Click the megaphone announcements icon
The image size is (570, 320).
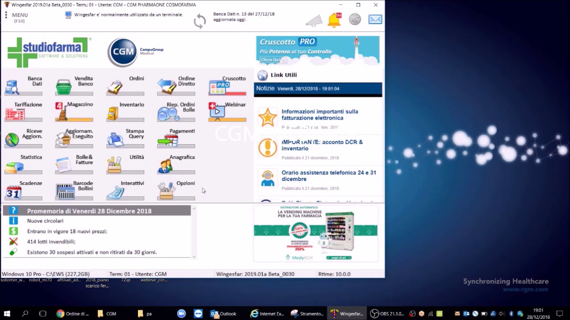point(314,20)
